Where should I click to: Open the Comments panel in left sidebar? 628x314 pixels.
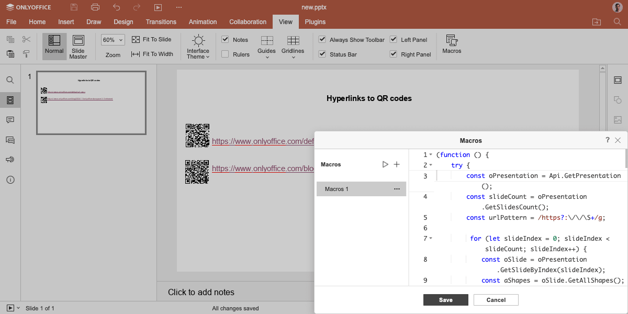pos(10,120)
